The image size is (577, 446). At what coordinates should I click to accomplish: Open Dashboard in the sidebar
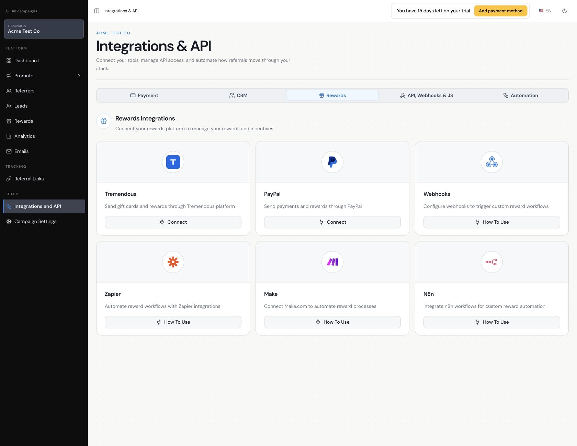tap(44, 60)
